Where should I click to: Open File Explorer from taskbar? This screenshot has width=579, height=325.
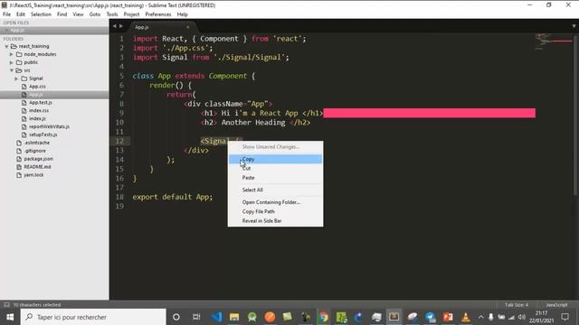click(234, 317)
